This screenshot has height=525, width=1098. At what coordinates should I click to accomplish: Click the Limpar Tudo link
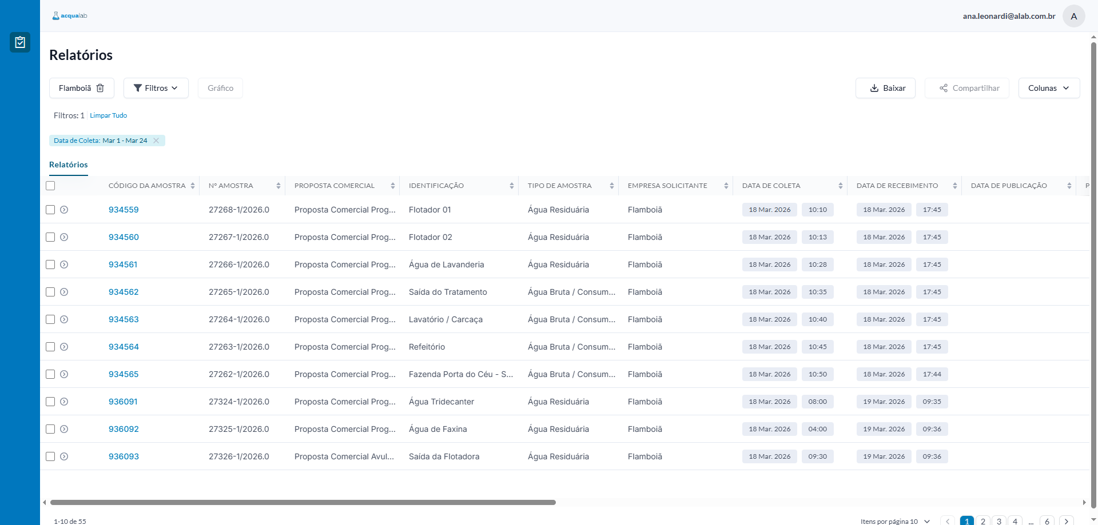coord(108,115)
